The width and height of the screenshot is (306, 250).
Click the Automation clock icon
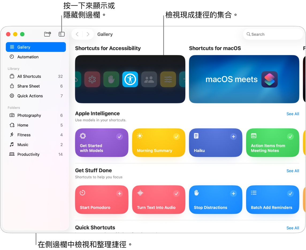click(12, 57)
